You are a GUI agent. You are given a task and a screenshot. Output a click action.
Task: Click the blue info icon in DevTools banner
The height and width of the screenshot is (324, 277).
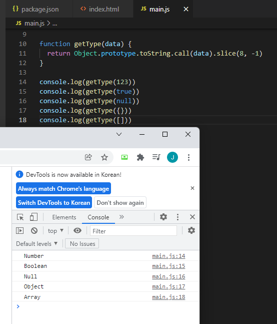tap(19, 174)
